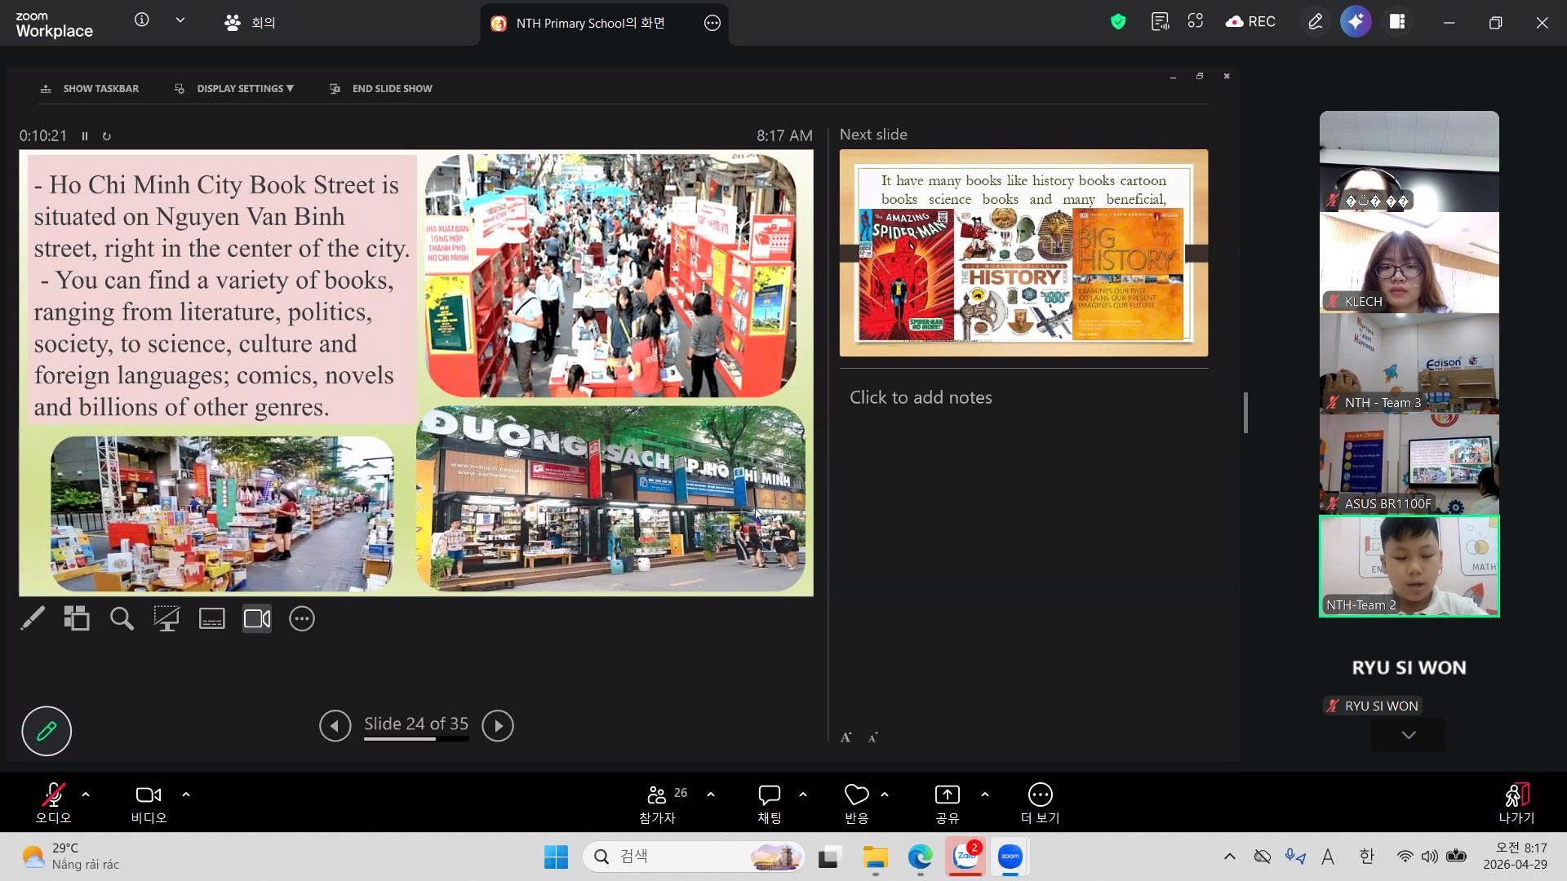
Task: Pause the slide show timer
Action: pos(85,136)
